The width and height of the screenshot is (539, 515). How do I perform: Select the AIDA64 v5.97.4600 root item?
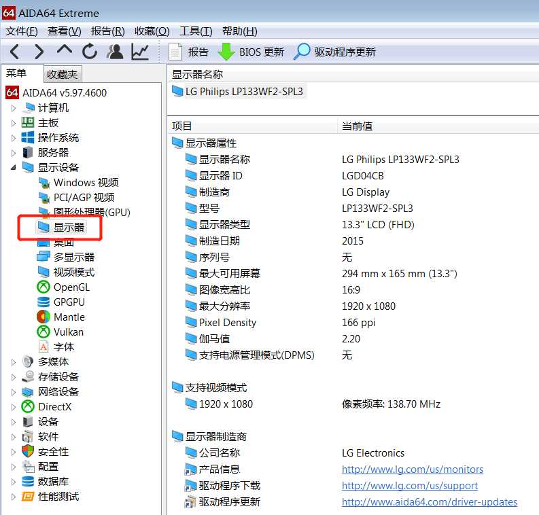pyautogui.click(x=56, y=93)
